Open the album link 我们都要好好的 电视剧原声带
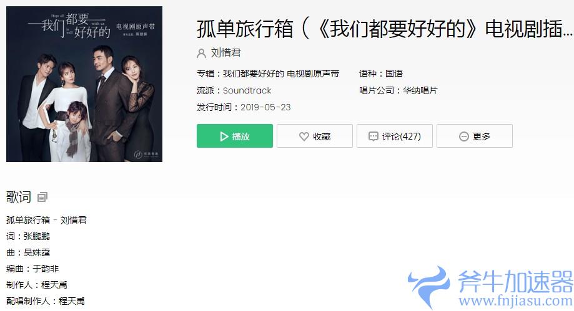 (x=281, y=74)
